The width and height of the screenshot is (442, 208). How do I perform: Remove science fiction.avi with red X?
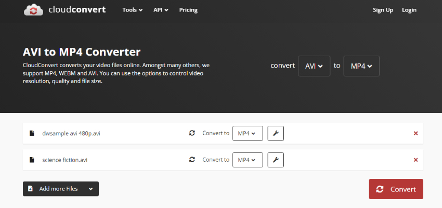(x=415, y=160)
